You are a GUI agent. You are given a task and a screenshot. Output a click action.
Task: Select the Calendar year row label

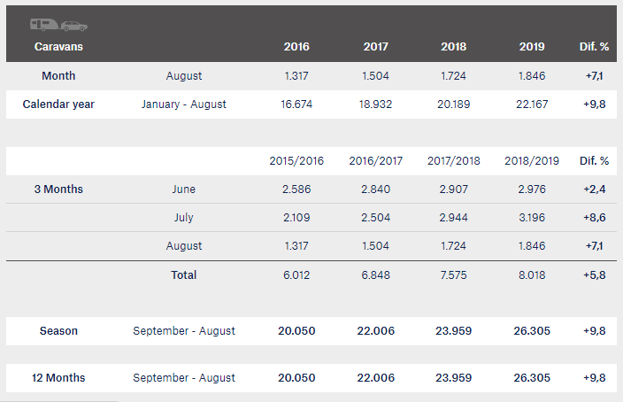[58, 104]
